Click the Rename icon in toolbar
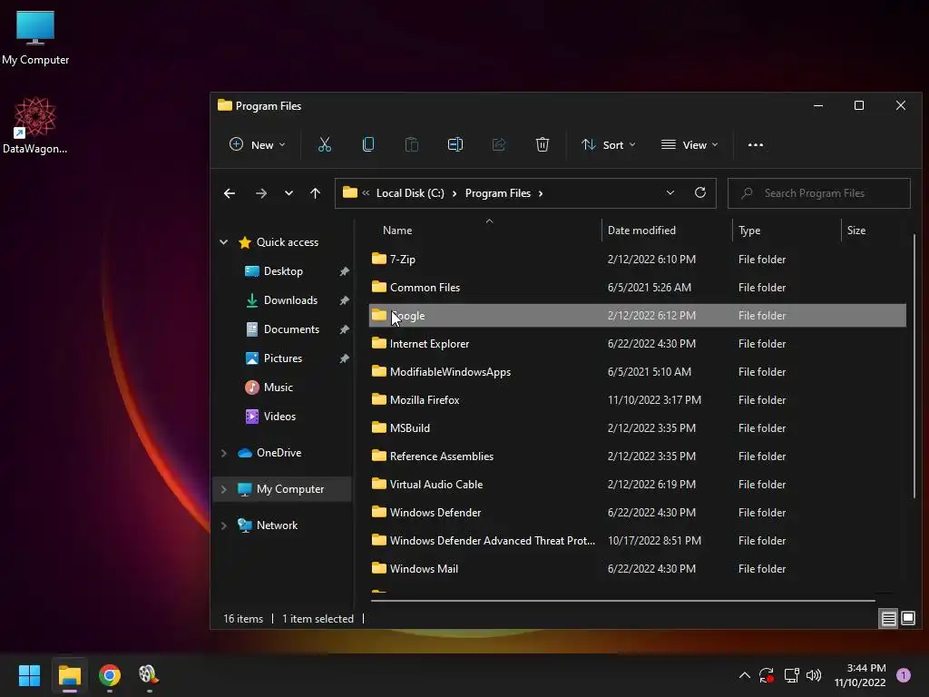The width and height of the screenshot is (929, 697). pyautogui.click(x=455, y=144)
